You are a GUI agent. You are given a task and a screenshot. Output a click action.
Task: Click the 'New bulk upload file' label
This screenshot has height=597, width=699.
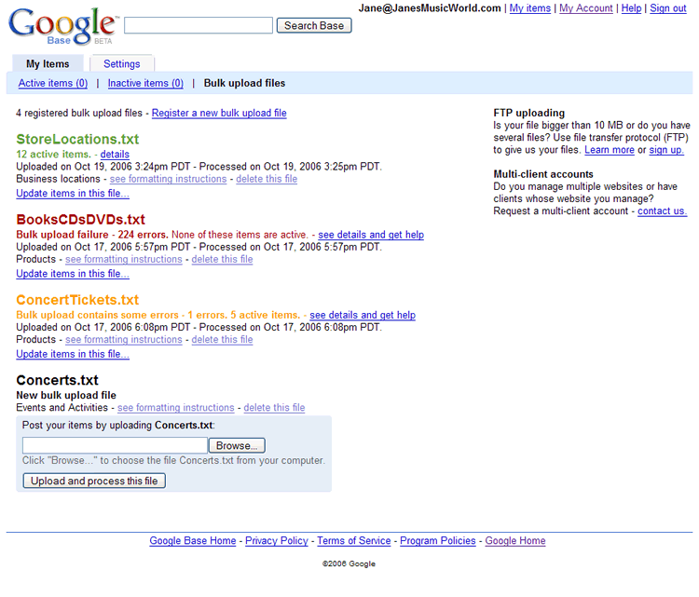coord(66,395)
